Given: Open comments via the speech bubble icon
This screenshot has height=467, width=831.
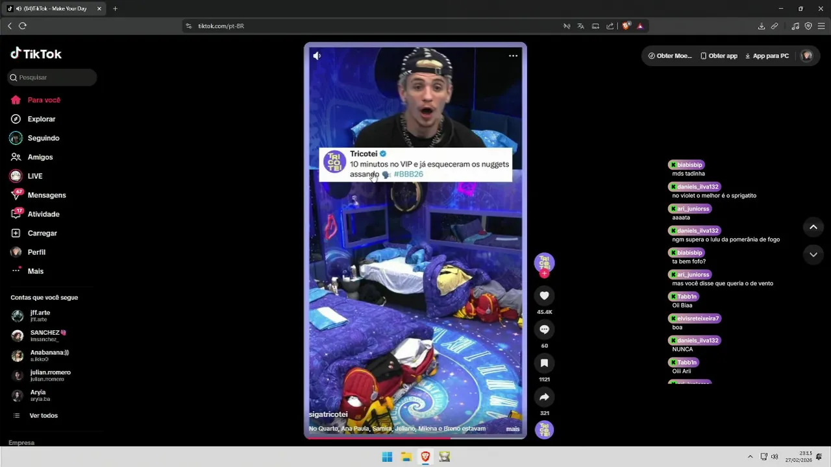Looking at the screenshot, I should [x=544, y=329].
